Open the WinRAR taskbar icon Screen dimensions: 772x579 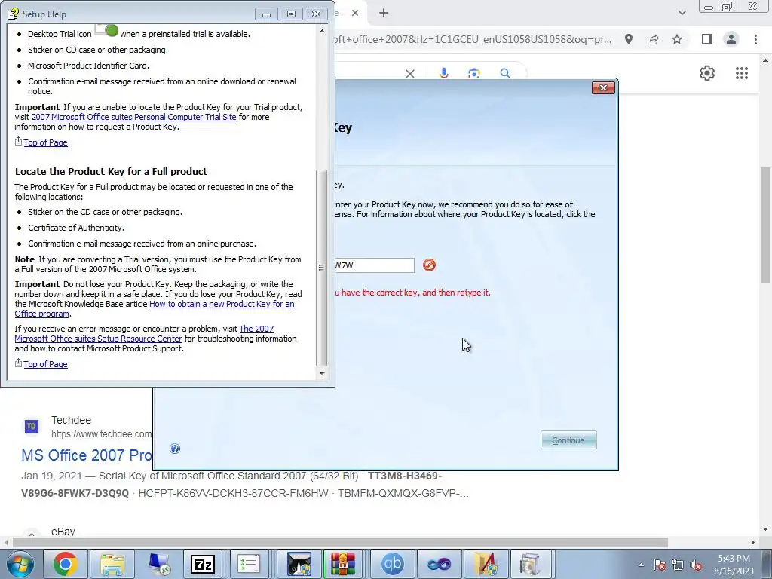coord(343,564)
